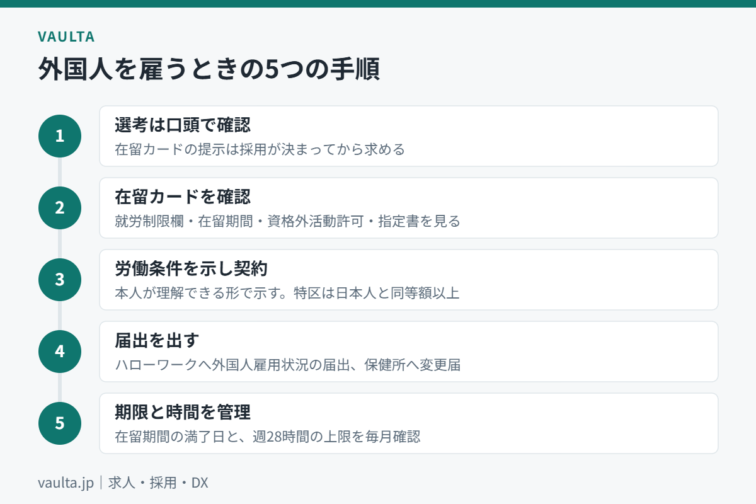Screen dimensions: 756x504
Task: Click the green circle numbered 4
Action: tap(60, 352)
